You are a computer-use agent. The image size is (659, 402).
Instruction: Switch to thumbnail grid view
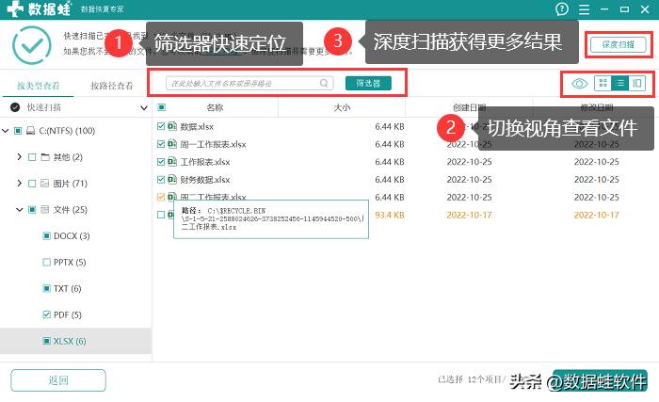coord(603,83)
